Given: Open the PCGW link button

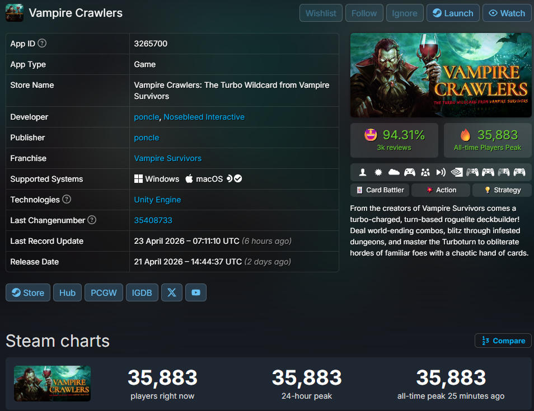Looking at the screenshot, I should 104,292.
